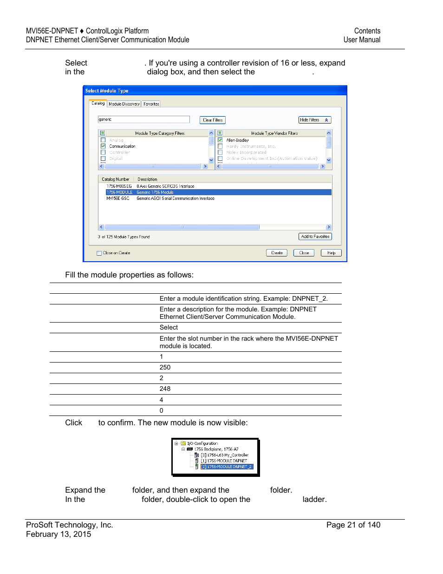The width and height of the screenshot is (443, 574).
Task: Click the Clear Filters button
Action: (213, 120)
